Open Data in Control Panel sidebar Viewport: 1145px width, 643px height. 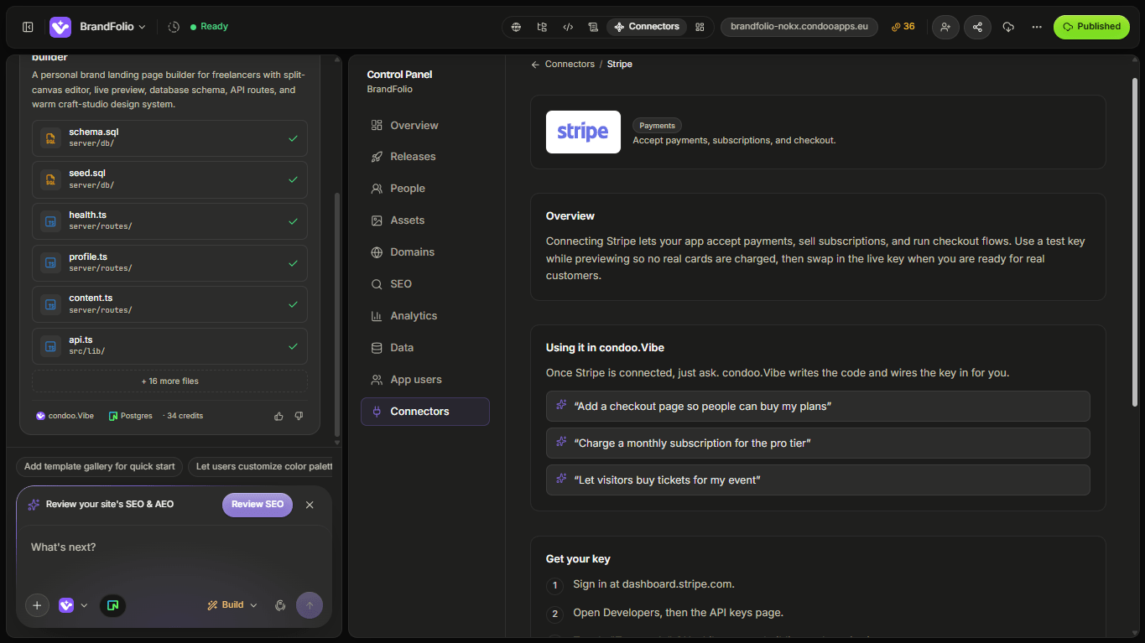pos(424,348)
